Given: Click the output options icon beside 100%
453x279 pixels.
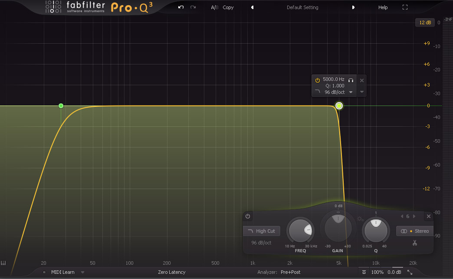Looking at the screenshot, I should click(364, 272).
